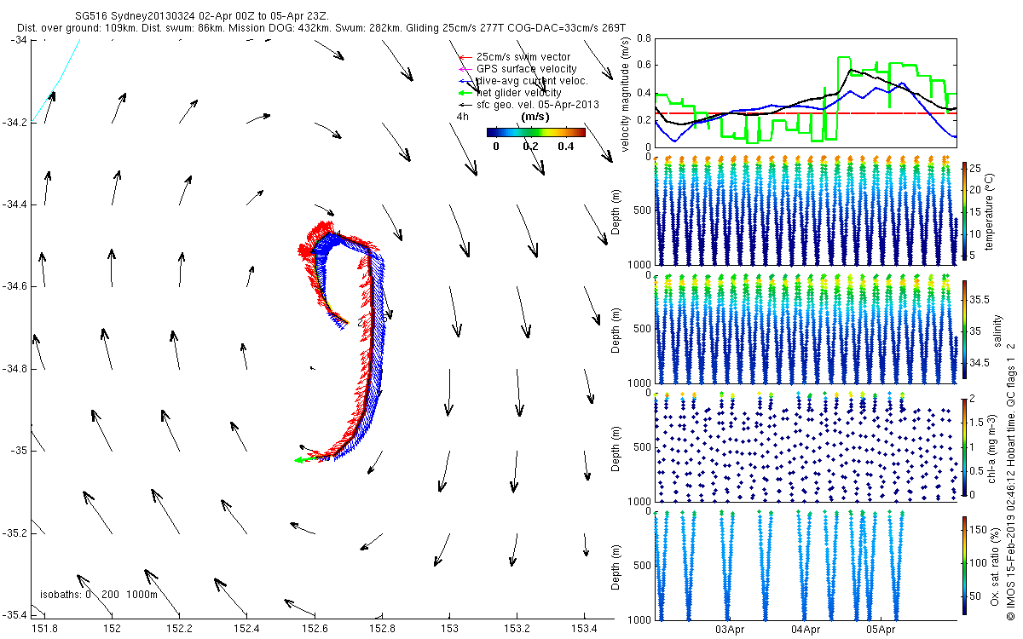Click the 'salinity' colorbar label
The height and width of the screenshot is (639, 1023).
coord(997,331)
